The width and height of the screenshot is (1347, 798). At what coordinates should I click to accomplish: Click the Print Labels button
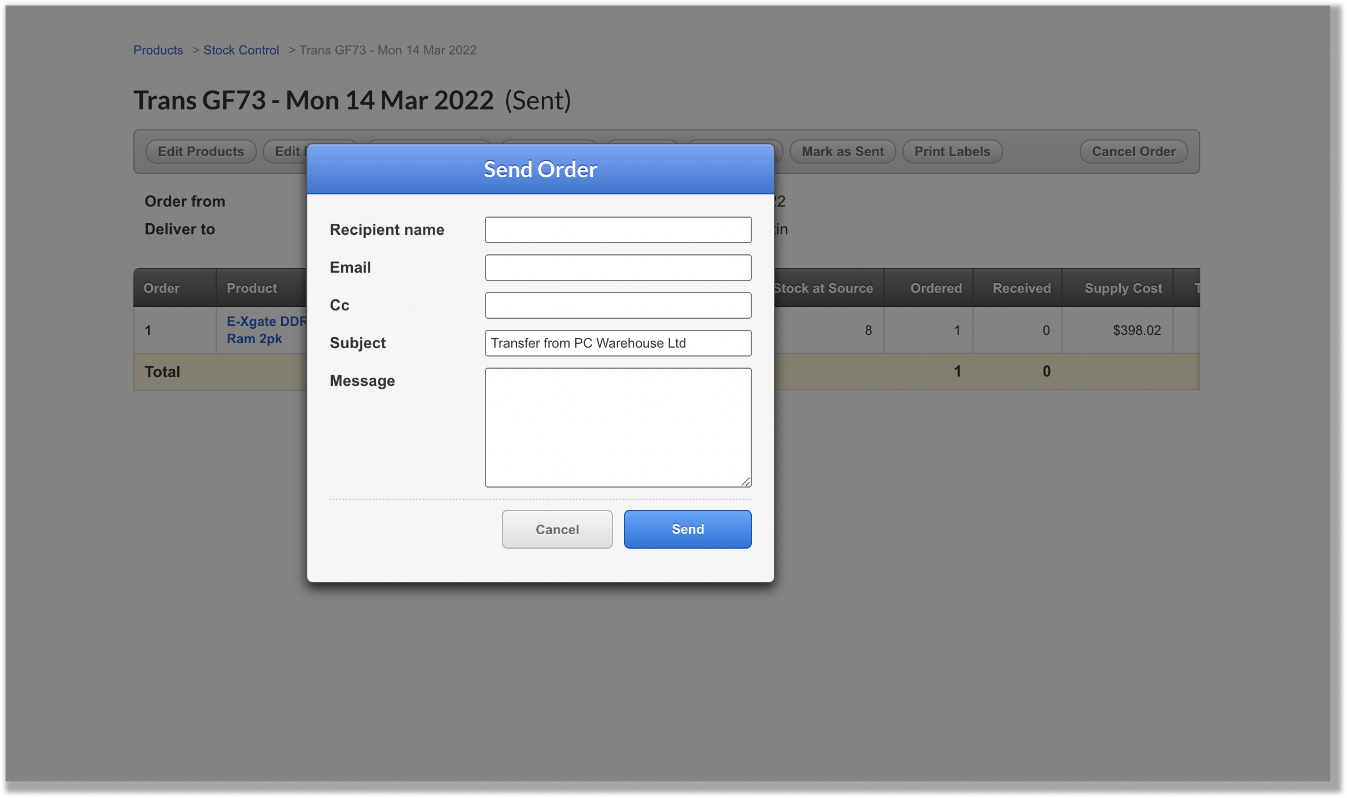[952, 152]
